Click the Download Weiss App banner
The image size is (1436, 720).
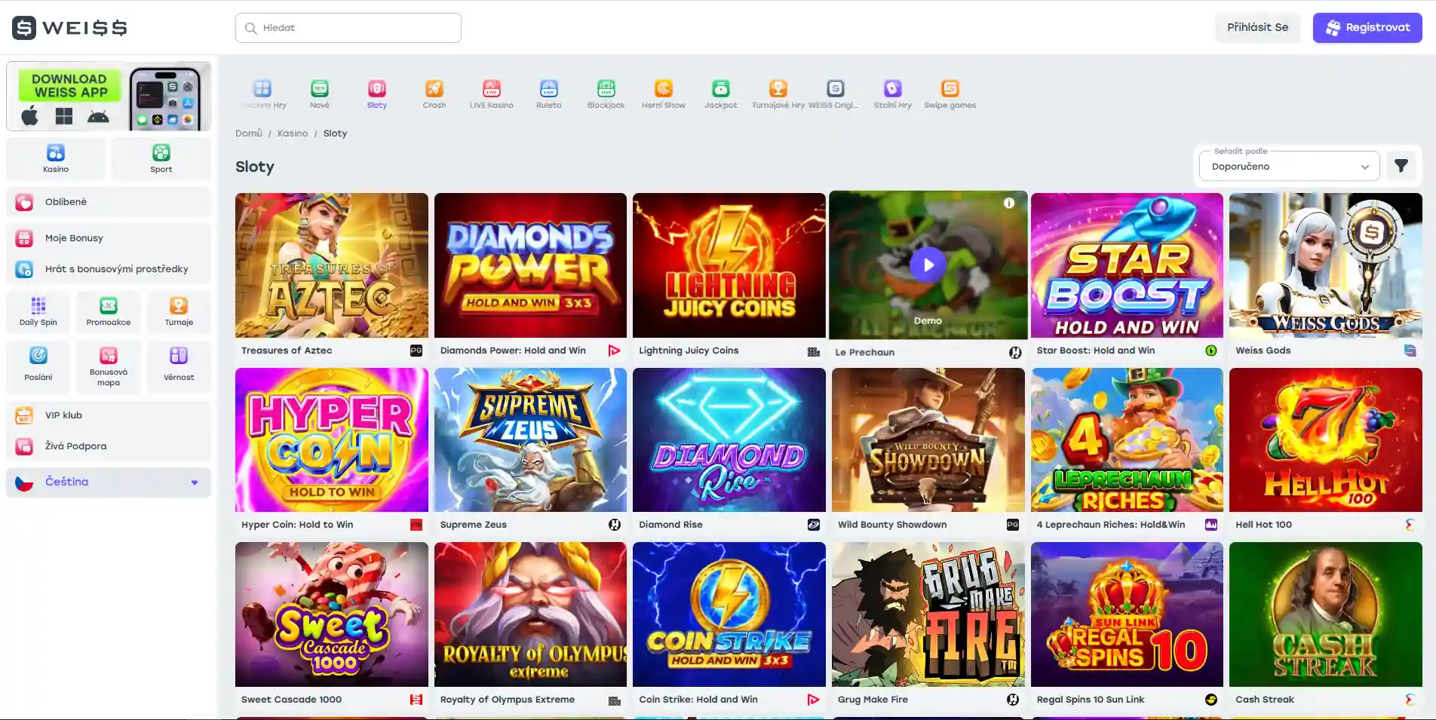coord(109,97)
